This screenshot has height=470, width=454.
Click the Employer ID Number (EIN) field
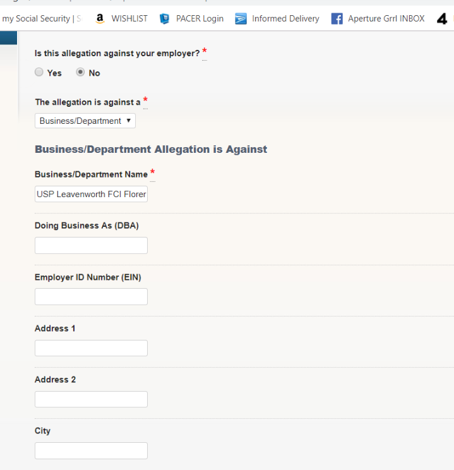tap(91, 297)
